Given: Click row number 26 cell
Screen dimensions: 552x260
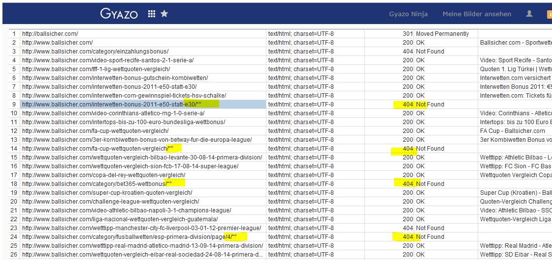Looking at the screenshot, I should coord(14,255).
